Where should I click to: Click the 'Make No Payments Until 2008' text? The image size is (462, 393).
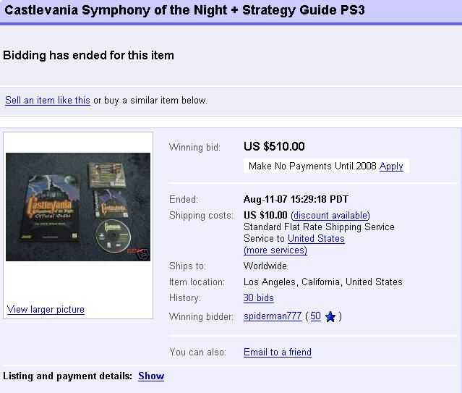click(x=312, y=166)
